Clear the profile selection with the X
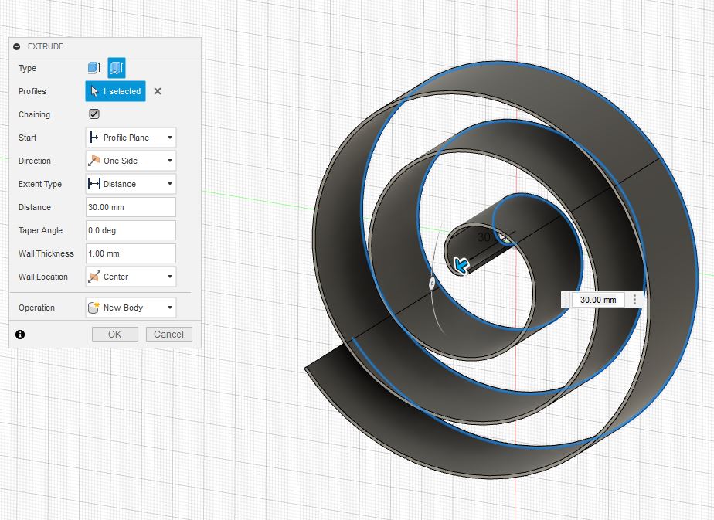Viewport: 714px width, 520px height. [x=158, y=91]
